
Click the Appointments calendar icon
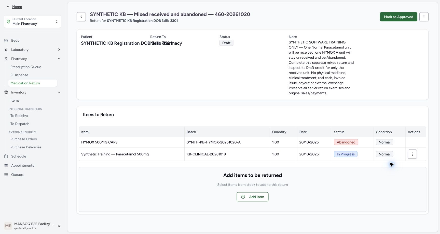[6, 165]
